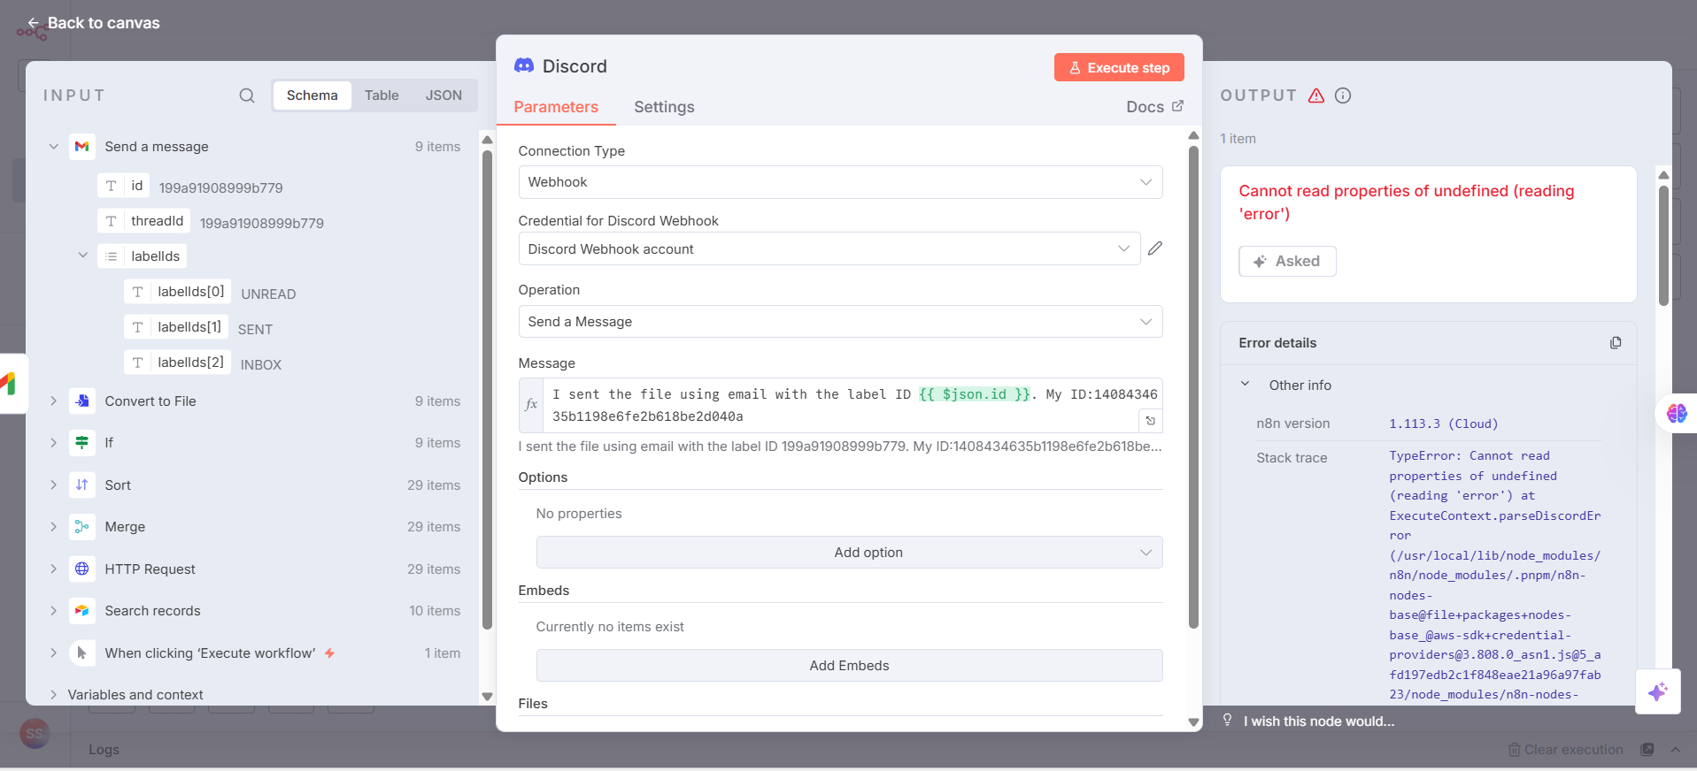
Task: Click the output error warning icon
Action: [x=1316, y=95]
